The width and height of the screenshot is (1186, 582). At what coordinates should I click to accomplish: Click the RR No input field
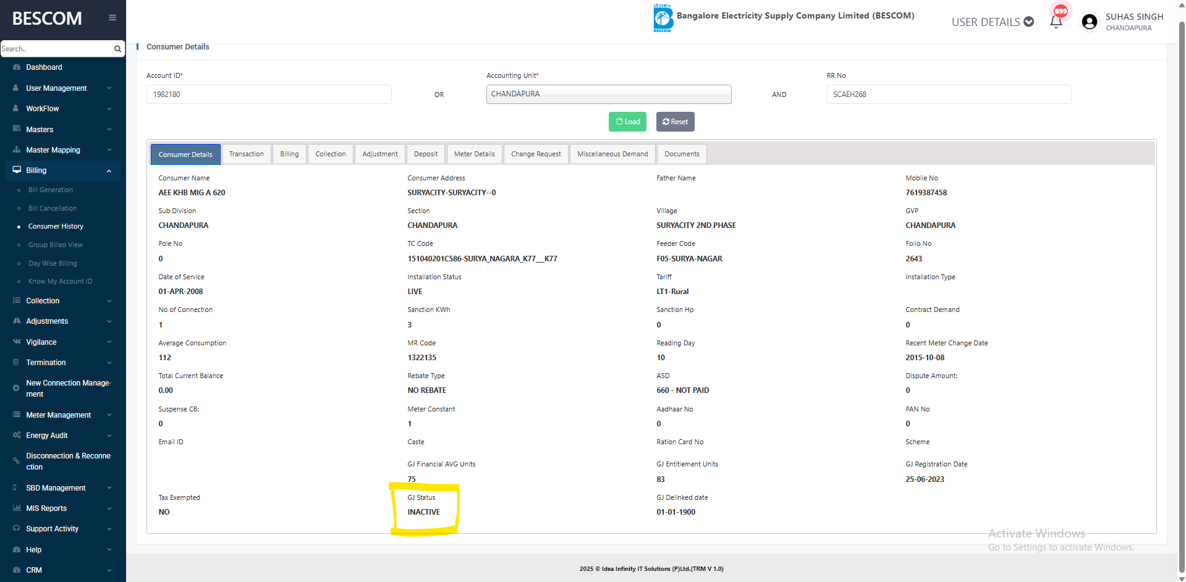tap(949, 94)
